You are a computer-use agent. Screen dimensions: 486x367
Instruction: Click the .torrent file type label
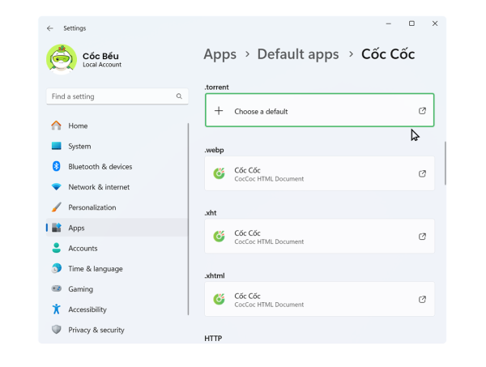[216, 87]
